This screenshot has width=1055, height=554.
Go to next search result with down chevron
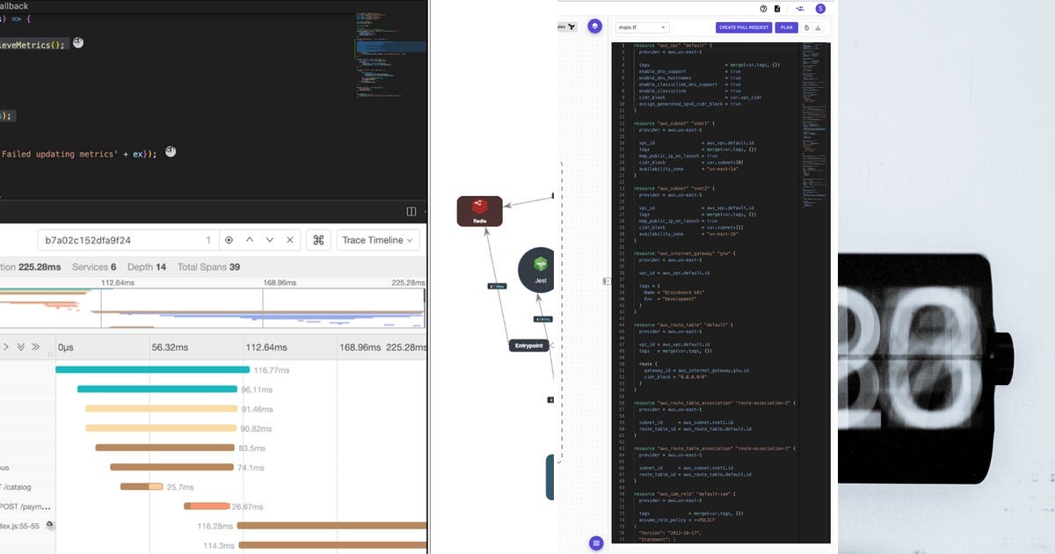(x=270, y=240)
